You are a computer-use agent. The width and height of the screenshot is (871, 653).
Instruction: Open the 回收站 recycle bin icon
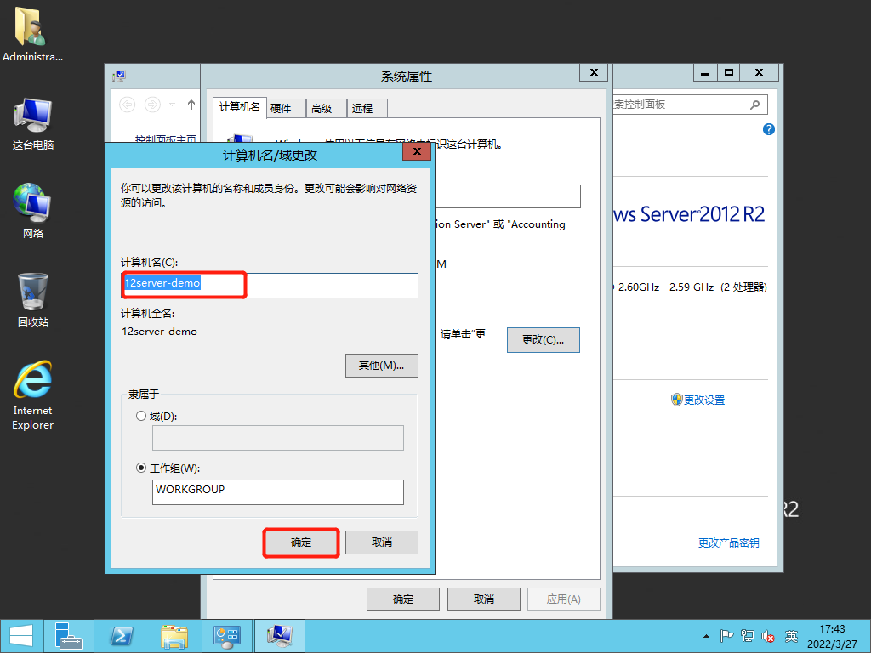pyautogui.click(x=33, y=300)
